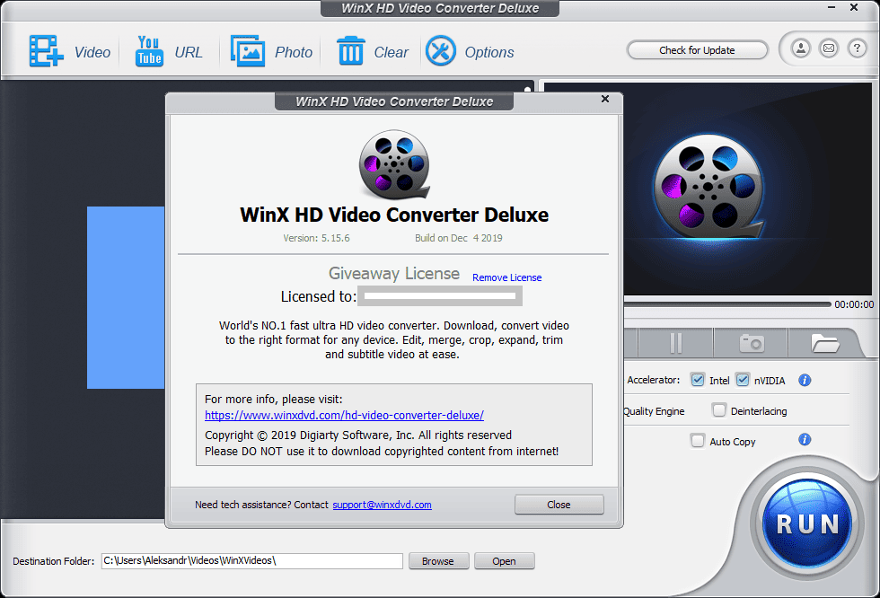Click the Options toolbar label
Screen dimensions: 880x598
(489, 52)
